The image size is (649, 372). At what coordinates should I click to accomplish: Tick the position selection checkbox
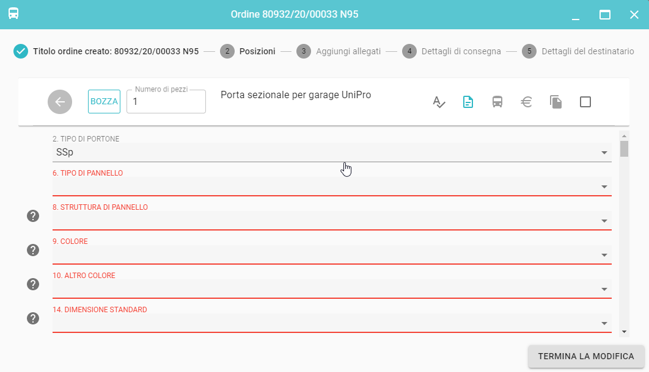[x=585, y=102]
